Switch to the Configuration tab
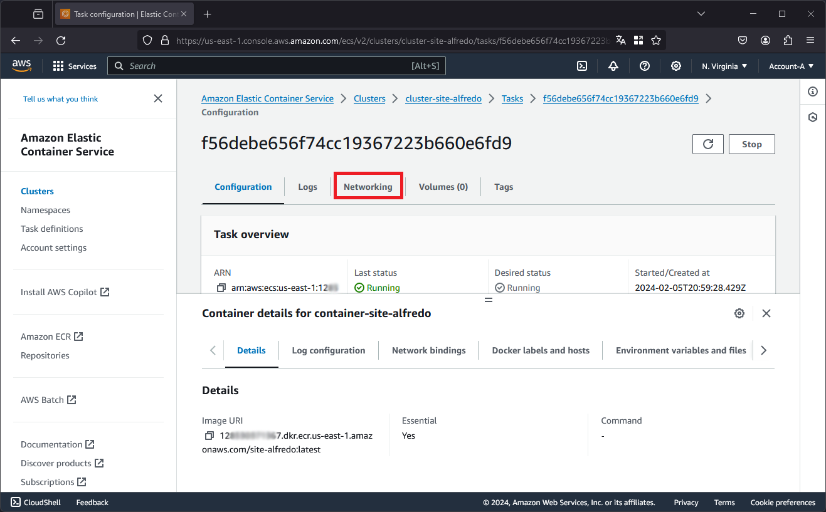Image resolution: width=826 pixels, height=512 pixels. pos(243,187)
